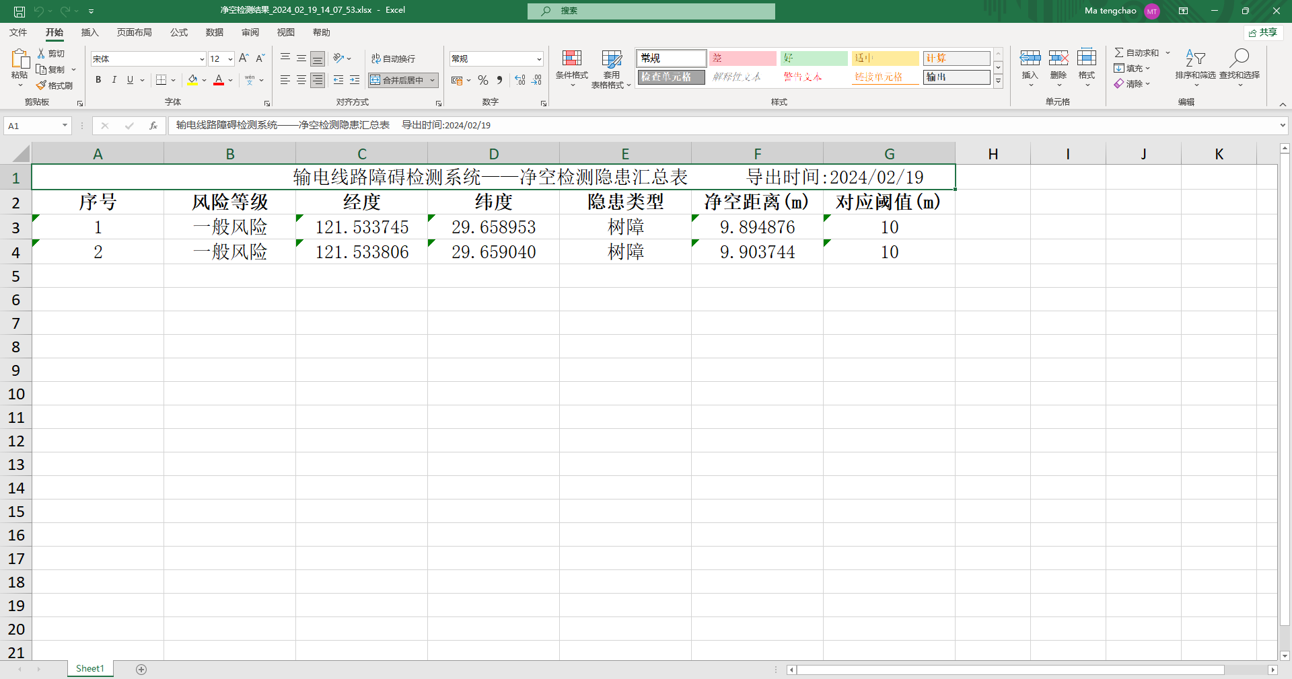Expand the font color dropdown arrow
Screen dimensions: 1292x679
(231, 80)
